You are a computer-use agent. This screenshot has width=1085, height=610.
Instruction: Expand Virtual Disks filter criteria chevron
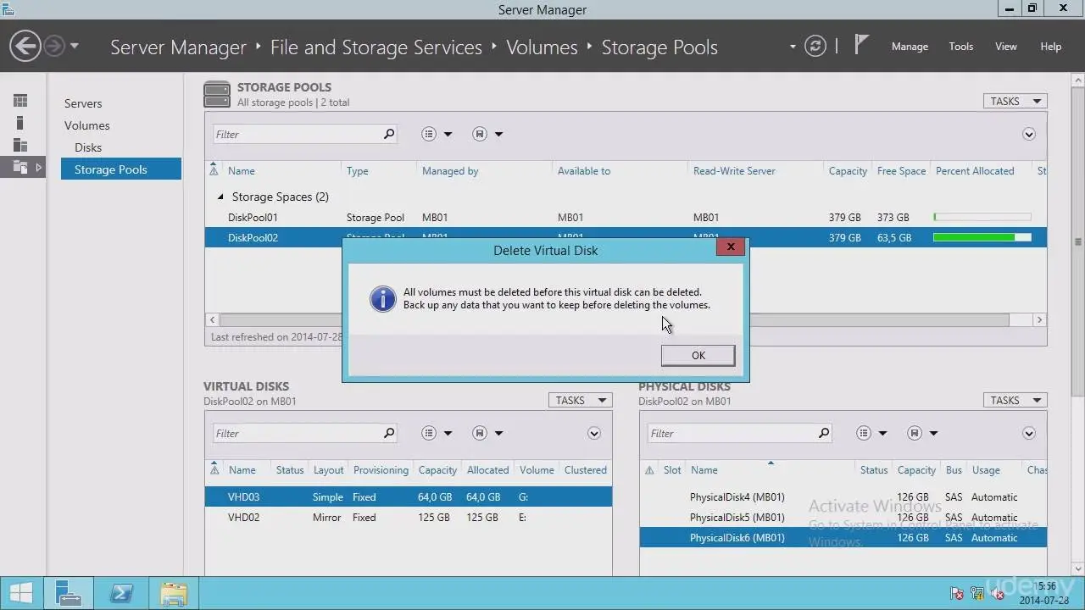click(x=593, y=433)
